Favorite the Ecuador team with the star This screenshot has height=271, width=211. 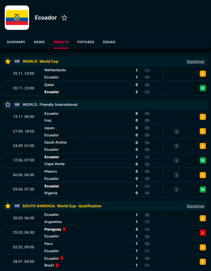point(64,18)
